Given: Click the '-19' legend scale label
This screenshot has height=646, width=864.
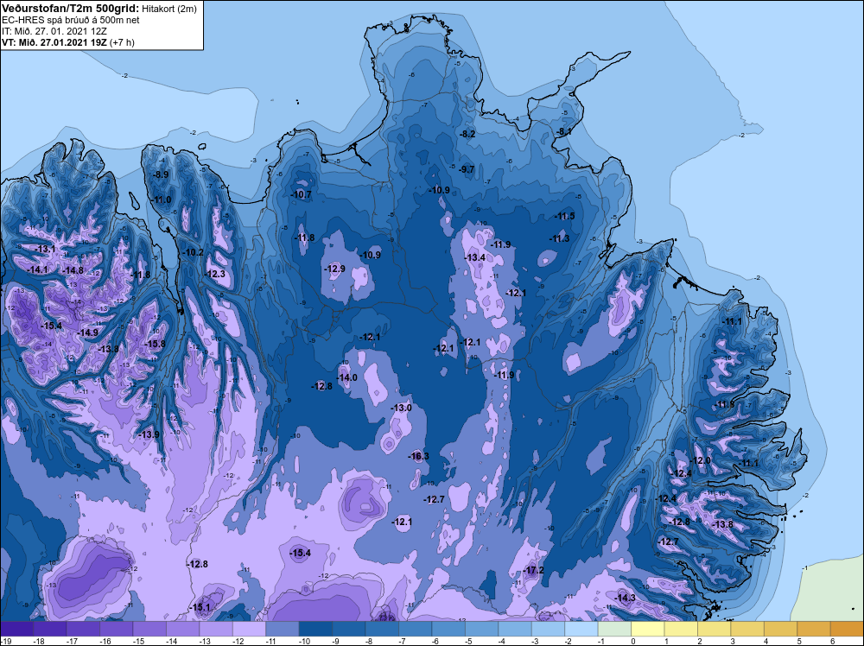Looking at the screenshot, I should [5, 641].
